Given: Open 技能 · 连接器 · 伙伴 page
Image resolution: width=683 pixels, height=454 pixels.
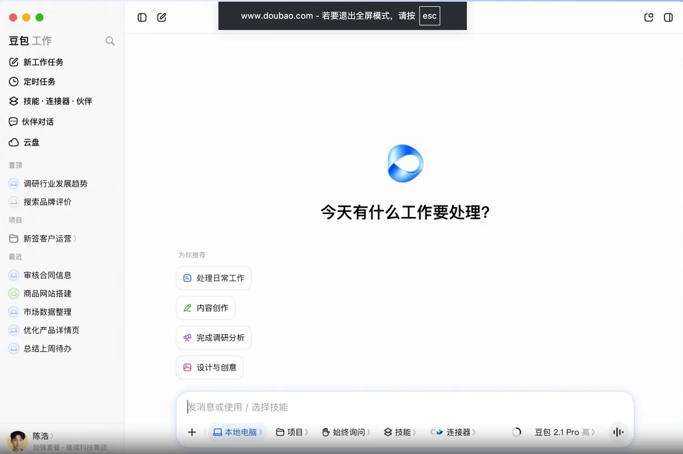Looking at the screenshot, I should click(x=51, y=101).
